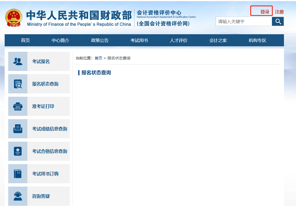Open the 会计之家 navigation item
Screen dimensions: 296x206
[218, 40]
